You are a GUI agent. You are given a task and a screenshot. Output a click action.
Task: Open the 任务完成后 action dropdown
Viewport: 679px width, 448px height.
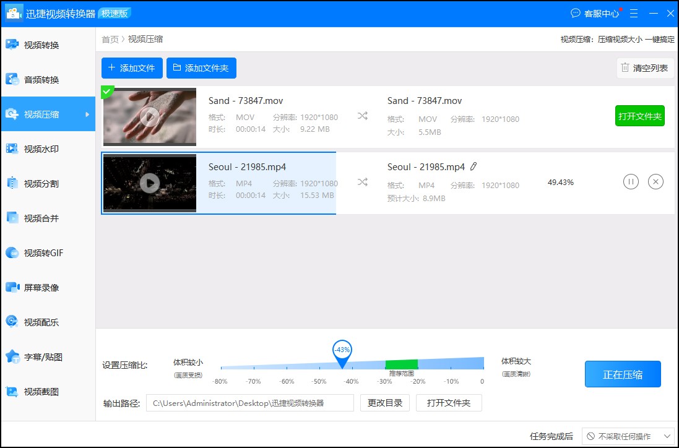pyautogui.click(x=628, y=436)
